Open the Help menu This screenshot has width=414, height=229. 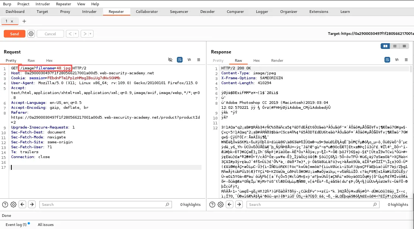coord(95,4)
